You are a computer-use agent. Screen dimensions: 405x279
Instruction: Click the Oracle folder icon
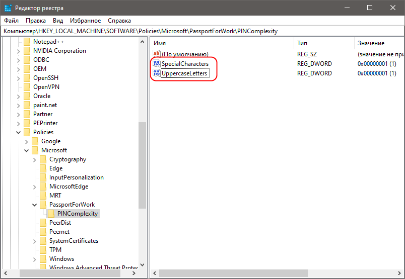coord(27,96)
